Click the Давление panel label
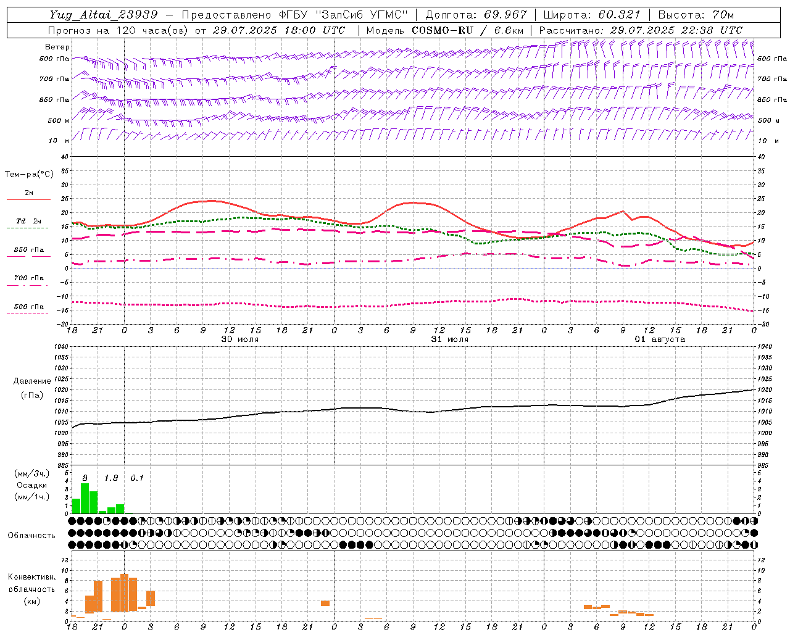Image resolution: width=790 pixels, height=632 pixels. coord(32,381)
